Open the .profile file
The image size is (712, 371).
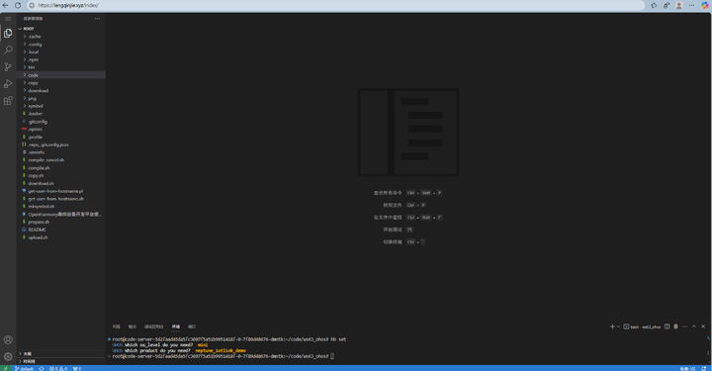61,137
